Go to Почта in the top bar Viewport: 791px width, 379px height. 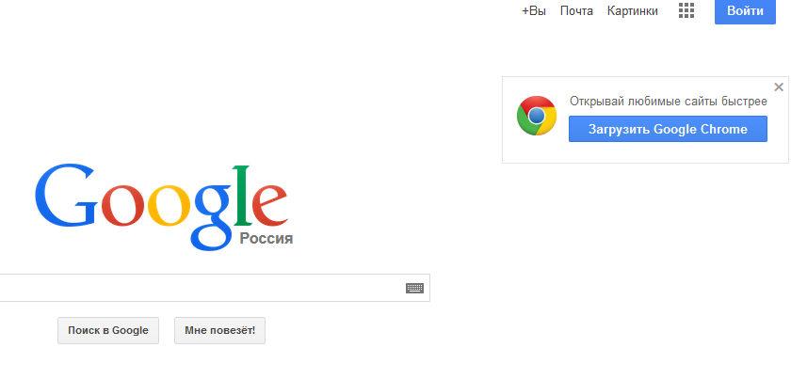point(576,11)
